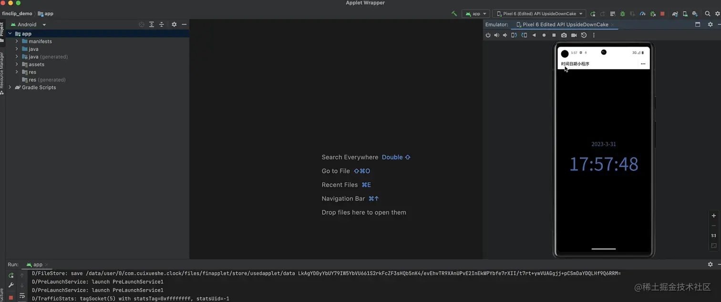Click emulator Volume Down icon
Viewport: 721px width, 302px height.
click(x=505, y=35)
